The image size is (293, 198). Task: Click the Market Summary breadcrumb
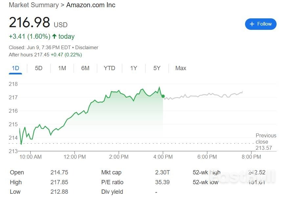point(34,5)
